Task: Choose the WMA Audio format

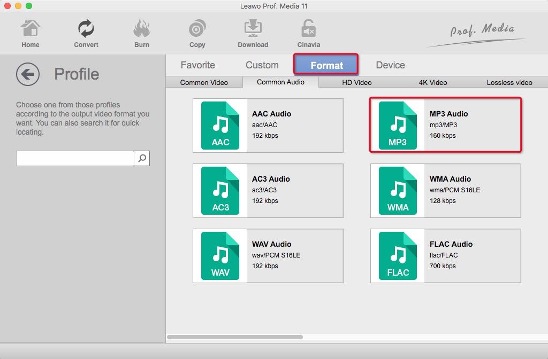Action: [444, 190]
